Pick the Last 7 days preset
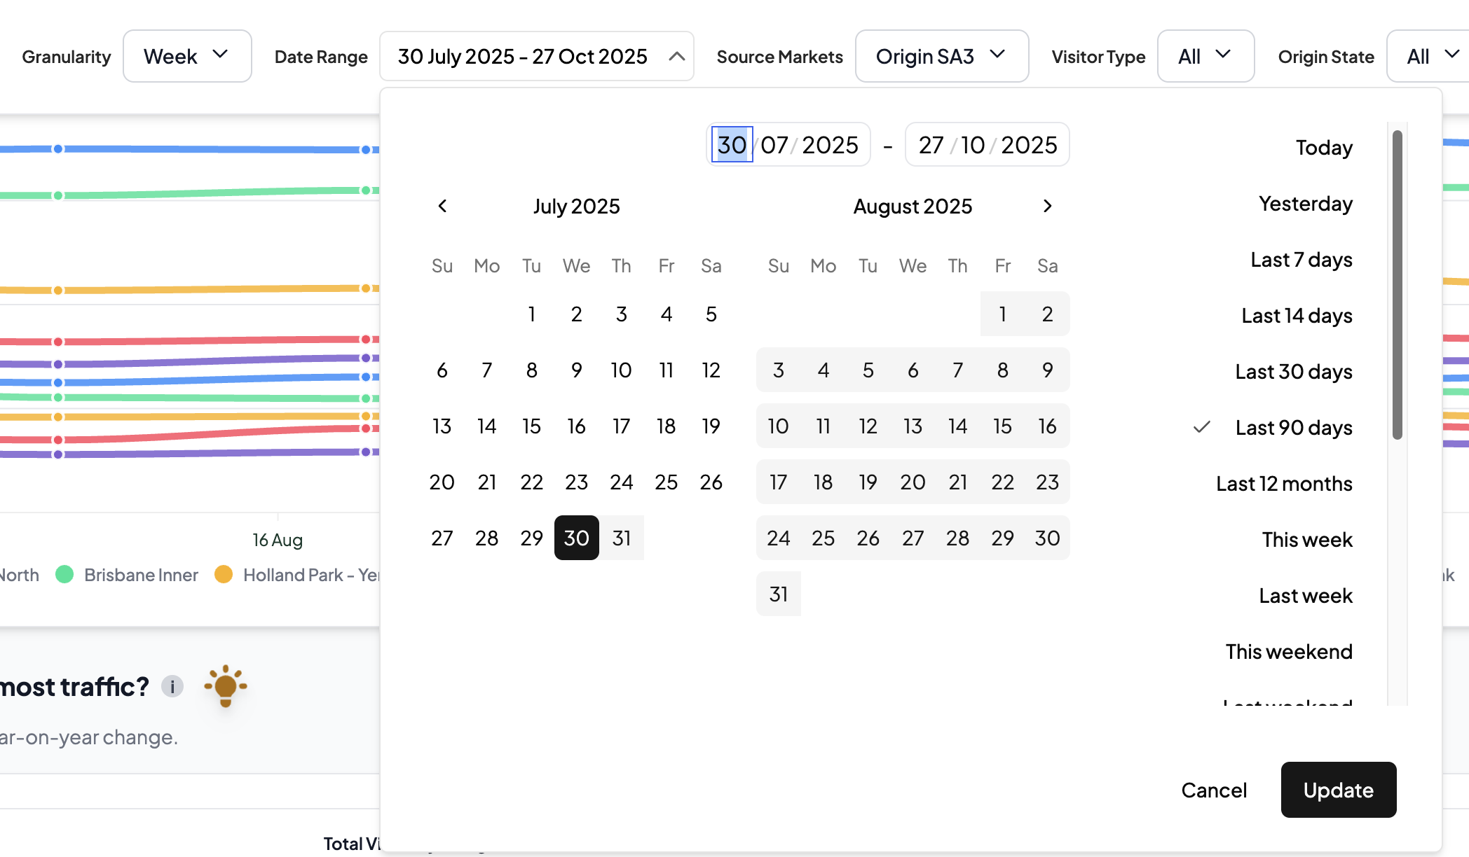Viewport: 1469px width, 857px height. click(x=1301, y=259)
